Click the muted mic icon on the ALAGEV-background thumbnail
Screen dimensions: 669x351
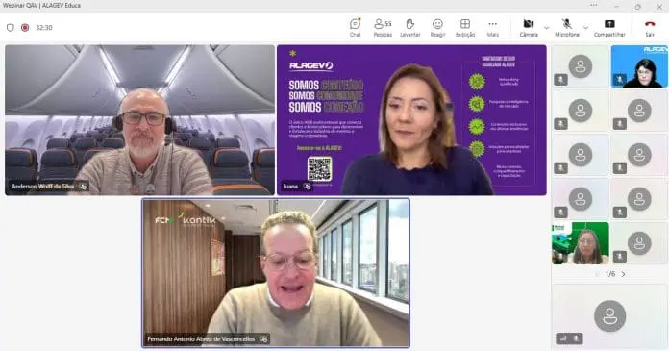tap(620, 80)
